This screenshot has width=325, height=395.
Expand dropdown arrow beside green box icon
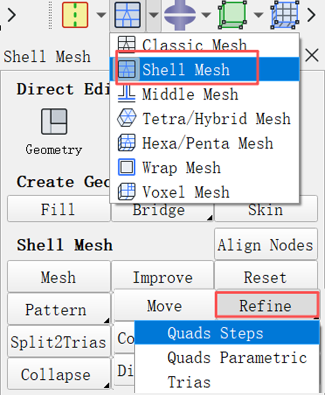[x=258, y=15]
